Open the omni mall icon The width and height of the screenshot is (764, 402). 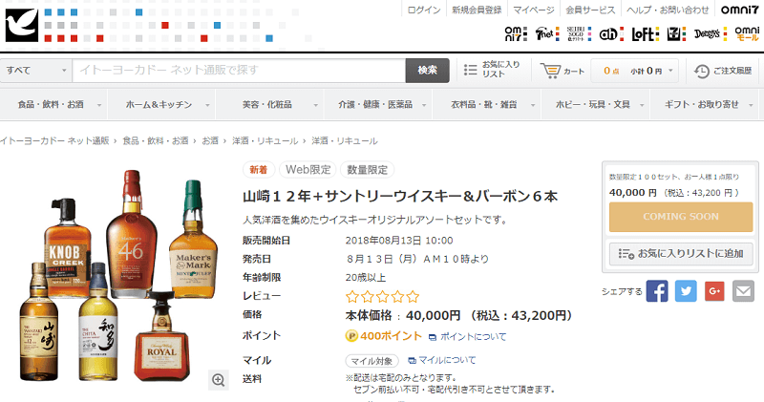click(747, 33)
